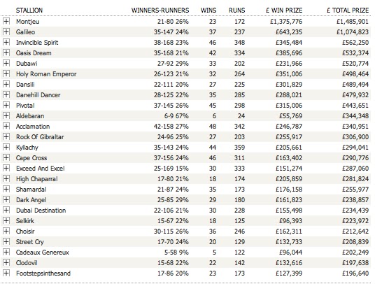Expand the Street Cry entry
This screenshot has height=284, width=375.
pyautogui.click(x=6, y=242)
